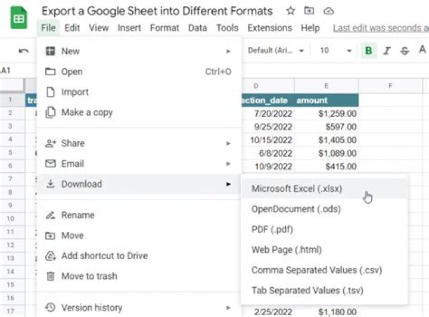Click cell with date 9/25/2022
The image size is (429, 317).
pyautogui.click(x=268, y=127)
